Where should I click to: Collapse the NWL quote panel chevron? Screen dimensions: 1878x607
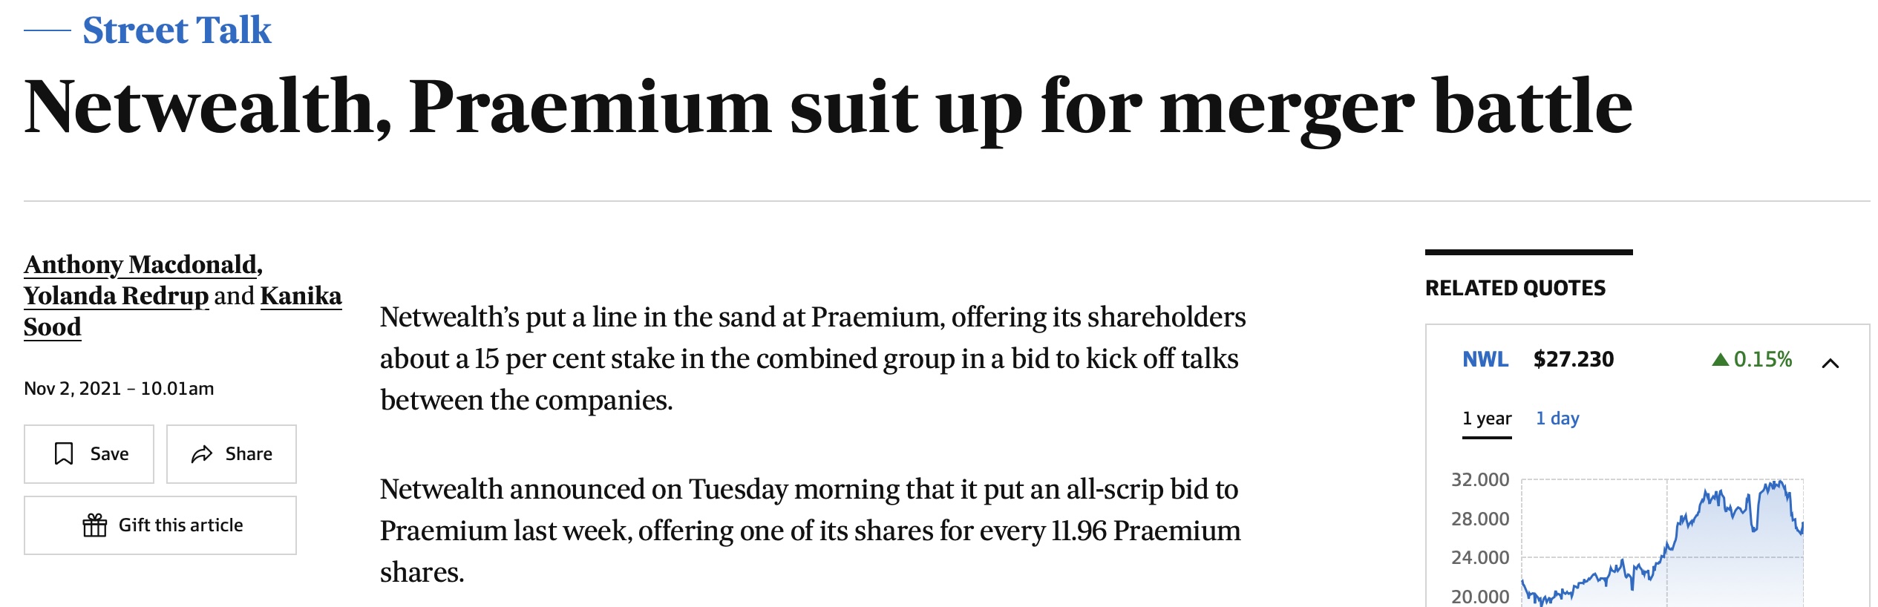tap(1830, 363)
